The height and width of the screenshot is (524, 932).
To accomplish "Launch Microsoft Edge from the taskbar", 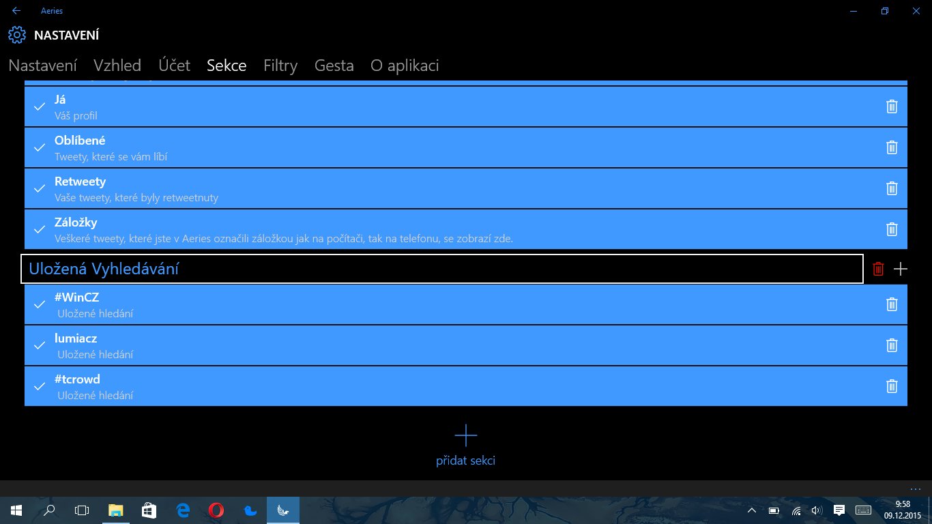I will (182, 510).
